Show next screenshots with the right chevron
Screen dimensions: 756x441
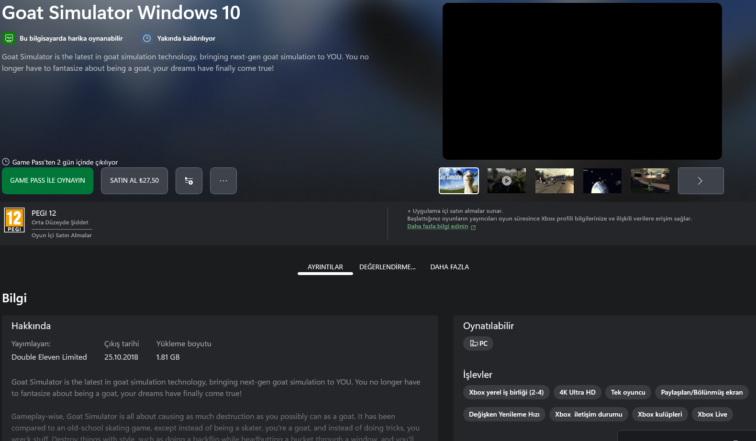tap(700, 181)
